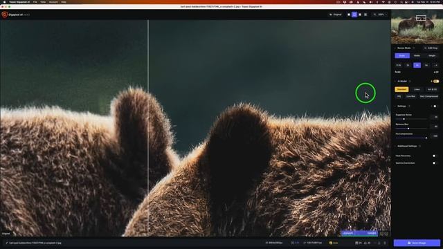
Task: Click the output size icon in bottom bar
Action: 305,243
